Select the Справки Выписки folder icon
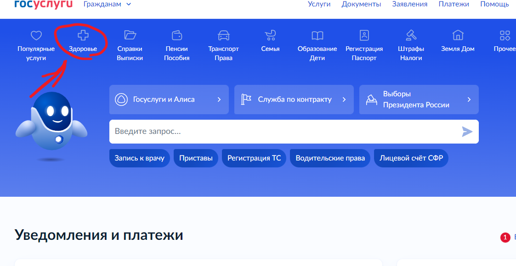This screenshot has height=266, width=516. (x=130, y=34)
